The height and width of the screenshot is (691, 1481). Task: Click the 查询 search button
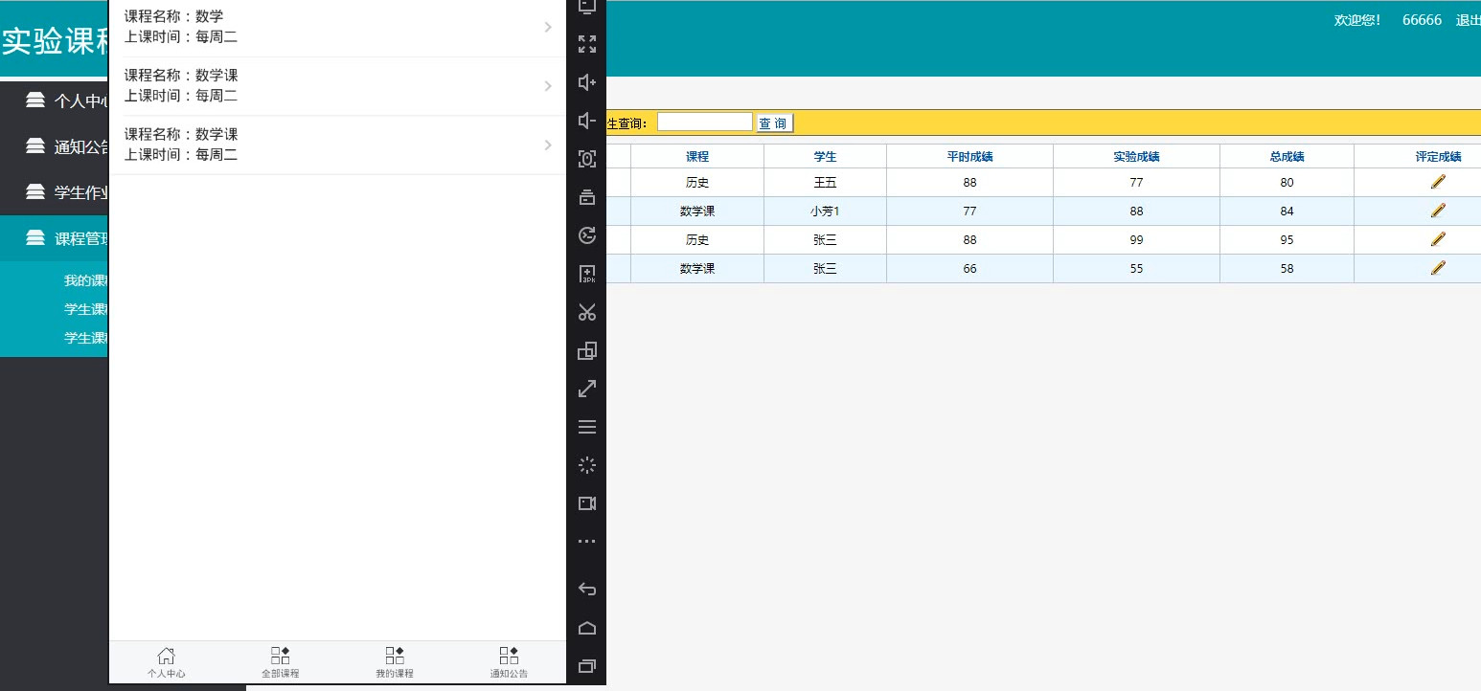click(774, 123)
